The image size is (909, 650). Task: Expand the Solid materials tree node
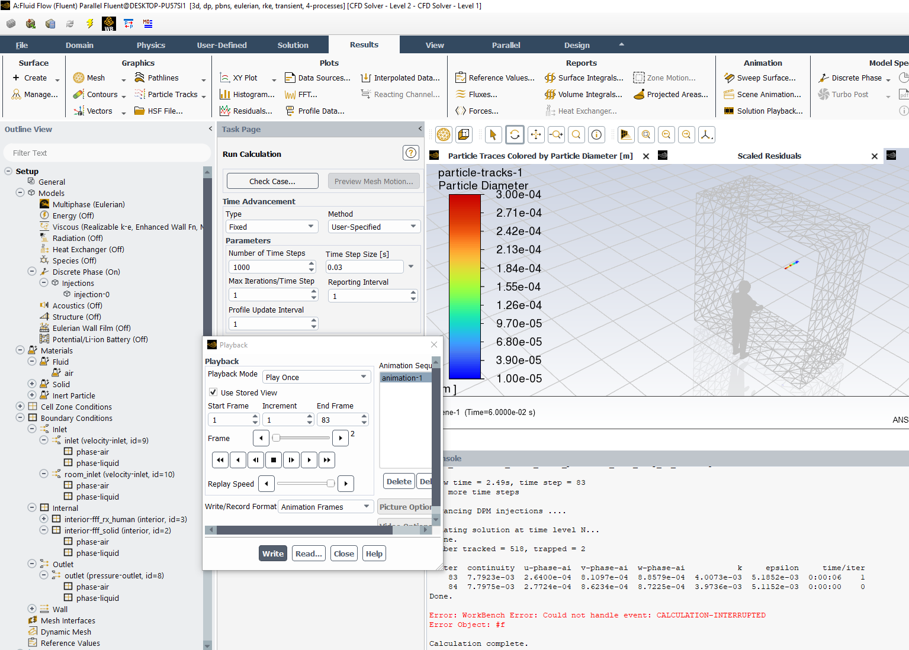click(x=32, y=384)
